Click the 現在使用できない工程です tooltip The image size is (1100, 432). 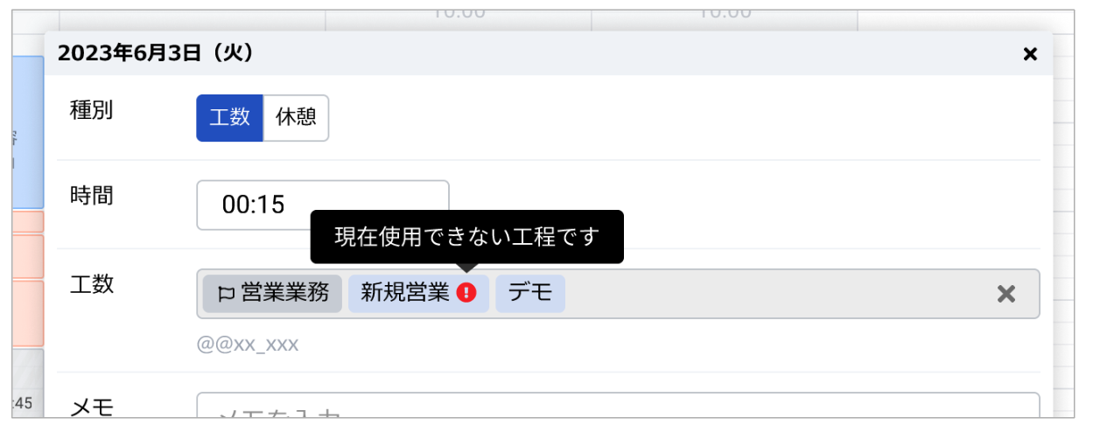(x=467, y=237)
